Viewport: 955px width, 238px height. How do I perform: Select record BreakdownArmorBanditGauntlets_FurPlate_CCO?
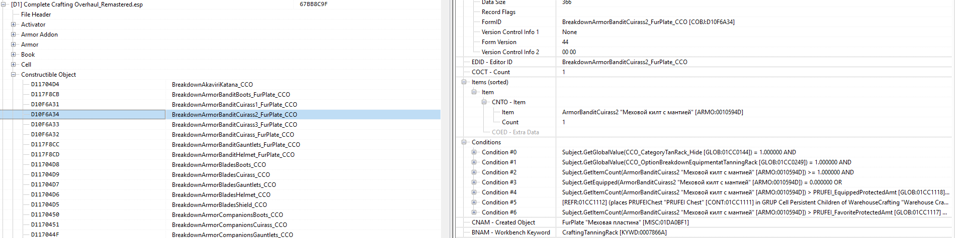(x=236, y=145)
